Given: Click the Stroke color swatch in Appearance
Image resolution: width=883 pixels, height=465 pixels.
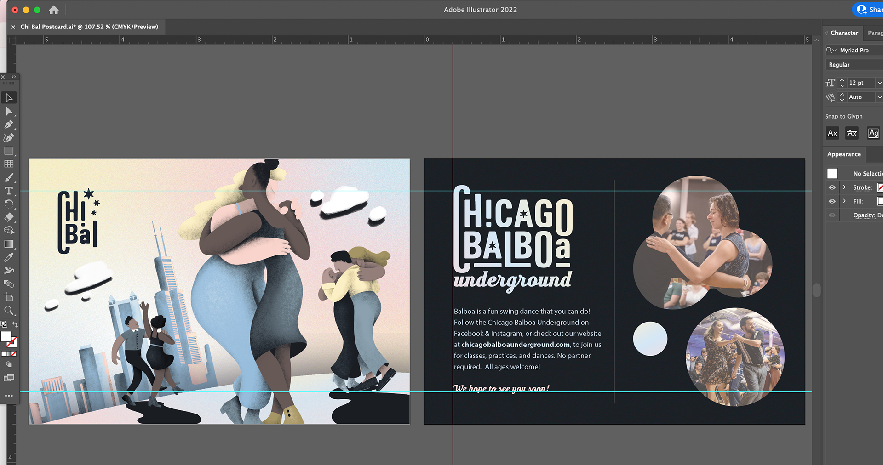Looking at the screenshot, I should click(x=880, y=187).
